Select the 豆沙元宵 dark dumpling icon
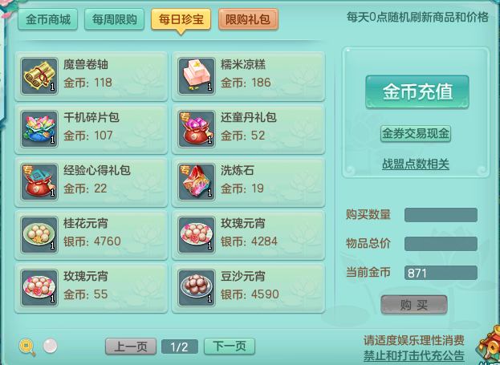This screenshot has width=500, height=365. 197,287
